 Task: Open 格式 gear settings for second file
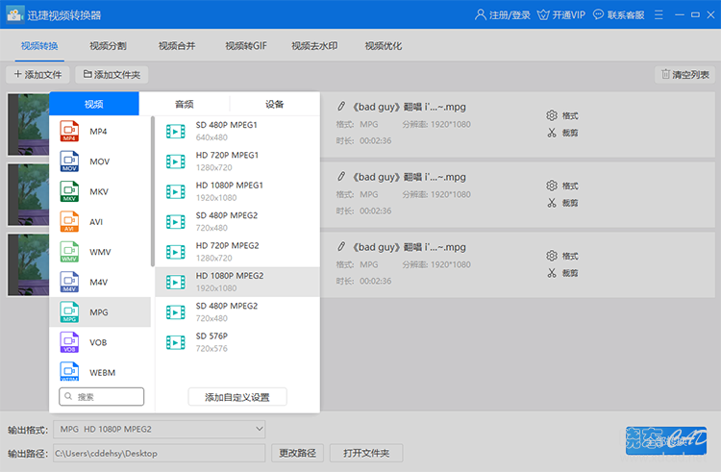[x=562, y=186]
